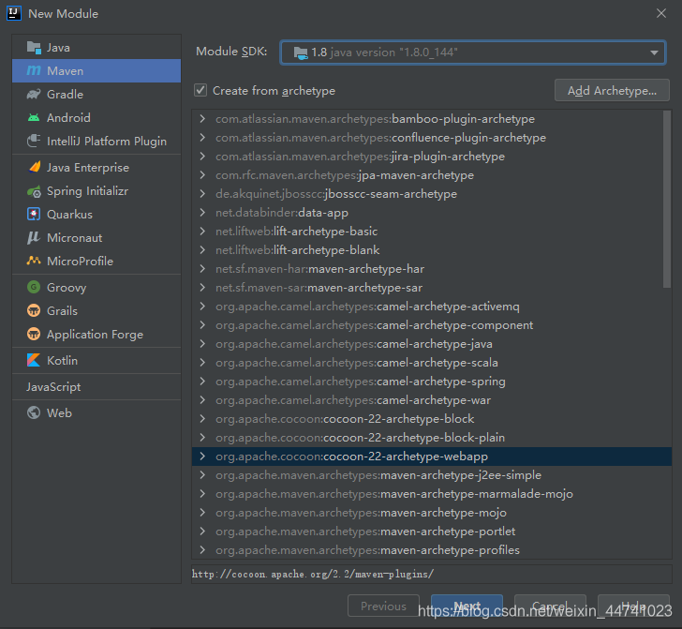The width and height of the screenshot is (682, 629).
Task: Select camel-archetype-activemq row
Action: (x=432, y=306)
